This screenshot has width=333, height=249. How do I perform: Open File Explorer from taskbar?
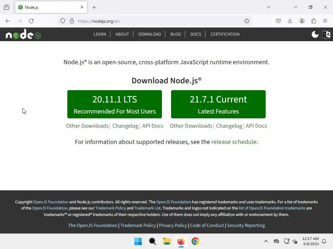(x=167, y=241)
